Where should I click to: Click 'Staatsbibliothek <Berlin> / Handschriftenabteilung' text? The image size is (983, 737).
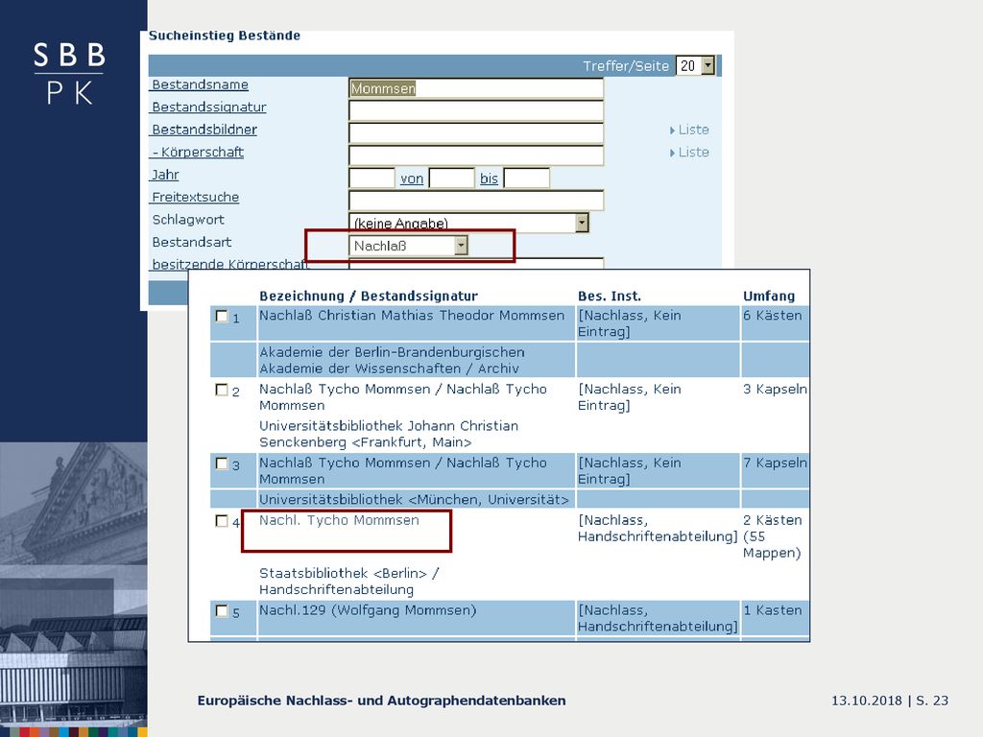[349, 582]
